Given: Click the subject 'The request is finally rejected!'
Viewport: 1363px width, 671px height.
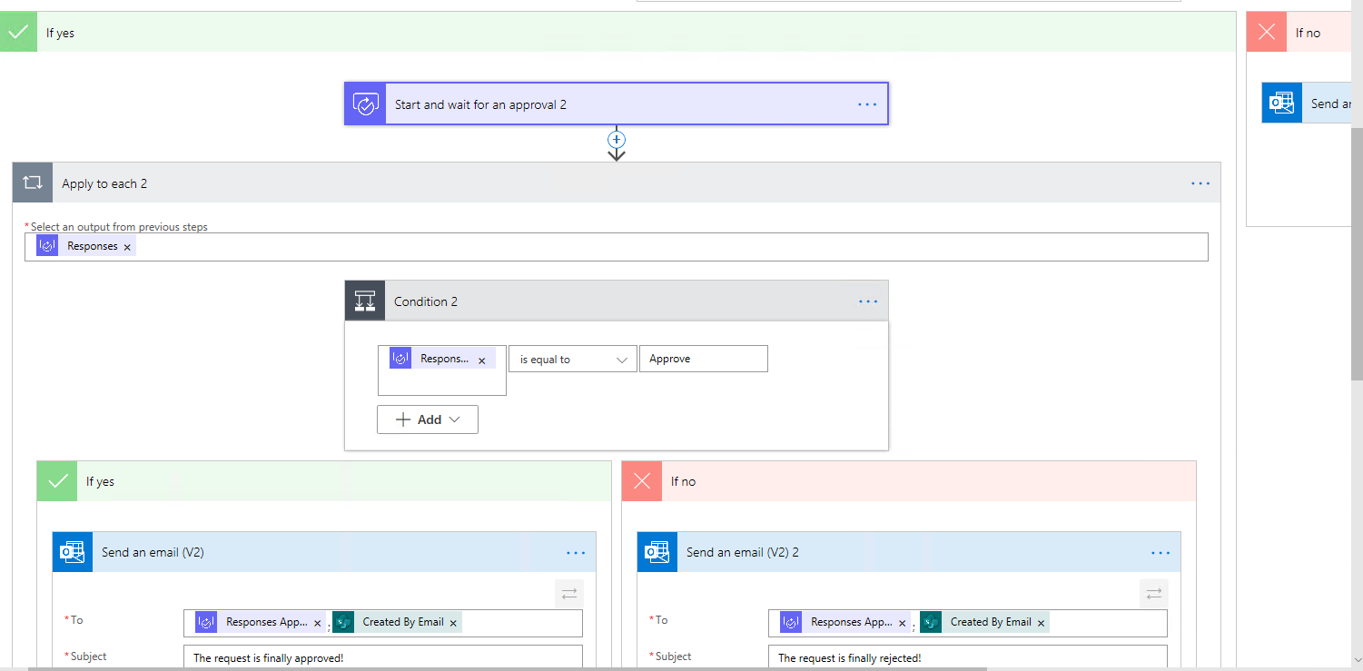Looking at the screenshot, I should (849, 658).
